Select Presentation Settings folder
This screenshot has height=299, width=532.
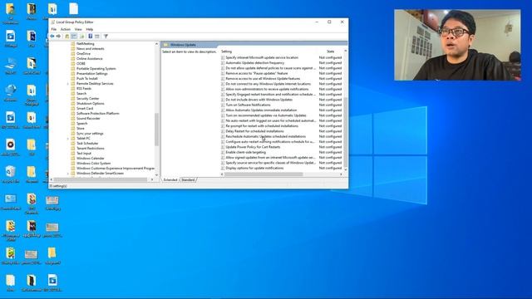pyautogui.click(x=91, y=74)
